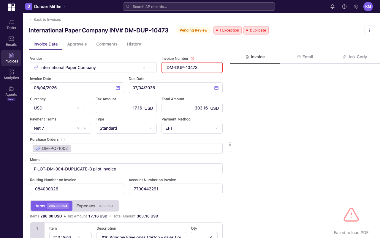Edit the line item Qty field

tap(204, 235)
